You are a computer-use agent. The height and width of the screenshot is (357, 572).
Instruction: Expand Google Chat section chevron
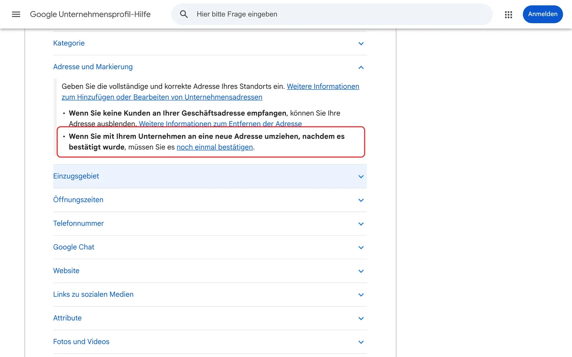361,247
